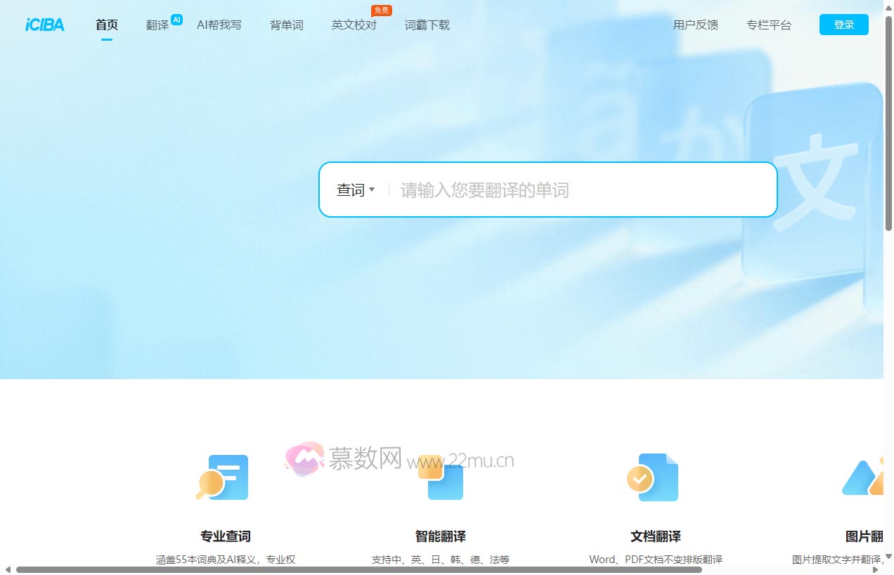Open the 背单词 section
The height and width of the screenshot is (575, 894).
coord(287,25)
